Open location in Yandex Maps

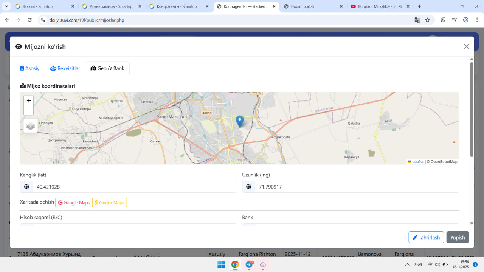109,203
